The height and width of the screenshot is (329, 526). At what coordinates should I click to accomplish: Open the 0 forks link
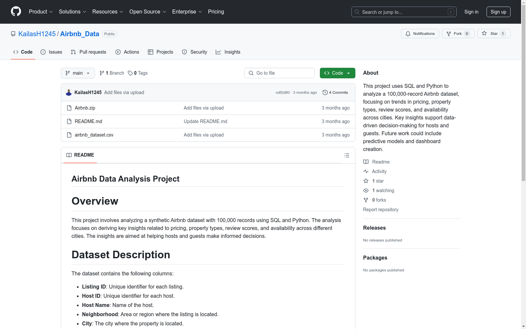(375, 200)
